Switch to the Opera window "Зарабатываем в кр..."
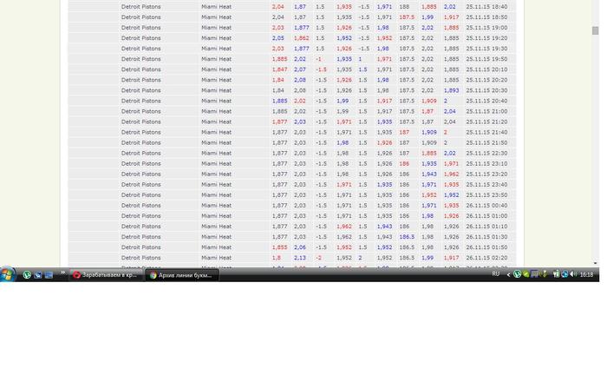The width and height of the screenshot is (607, 388). point(105,275)
